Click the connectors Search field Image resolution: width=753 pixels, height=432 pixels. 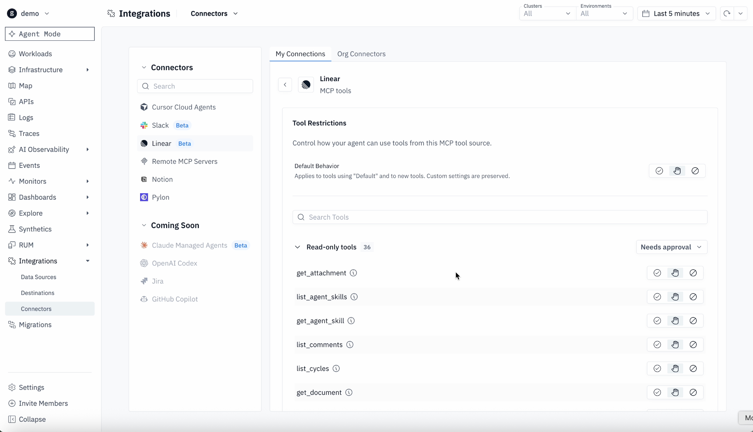[x=195, y=86]
